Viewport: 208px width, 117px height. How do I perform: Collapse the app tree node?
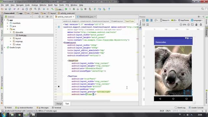[x=5, y=20]
